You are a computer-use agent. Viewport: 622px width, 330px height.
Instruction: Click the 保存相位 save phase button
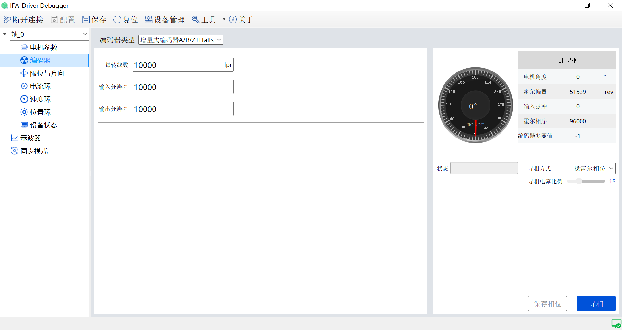click(547, 303)
